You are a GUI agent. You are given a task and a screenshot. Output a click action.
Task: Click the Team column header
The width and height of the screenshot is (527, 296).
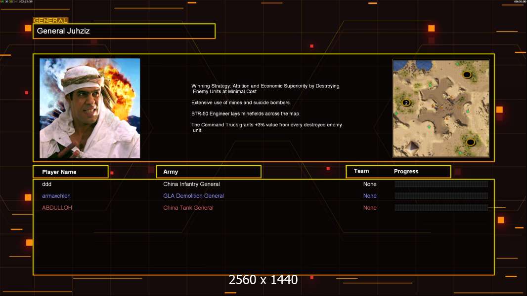click(x=361, y=171)
